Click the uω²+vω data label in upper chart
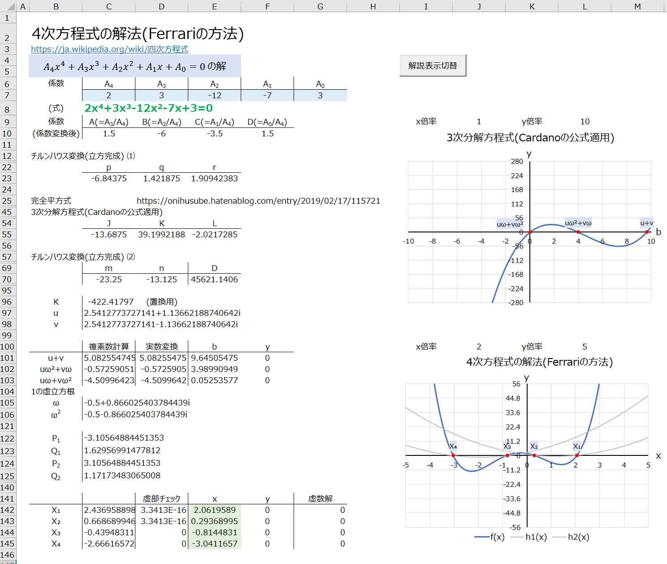This screenshot has height=564, width=667. 578,223
